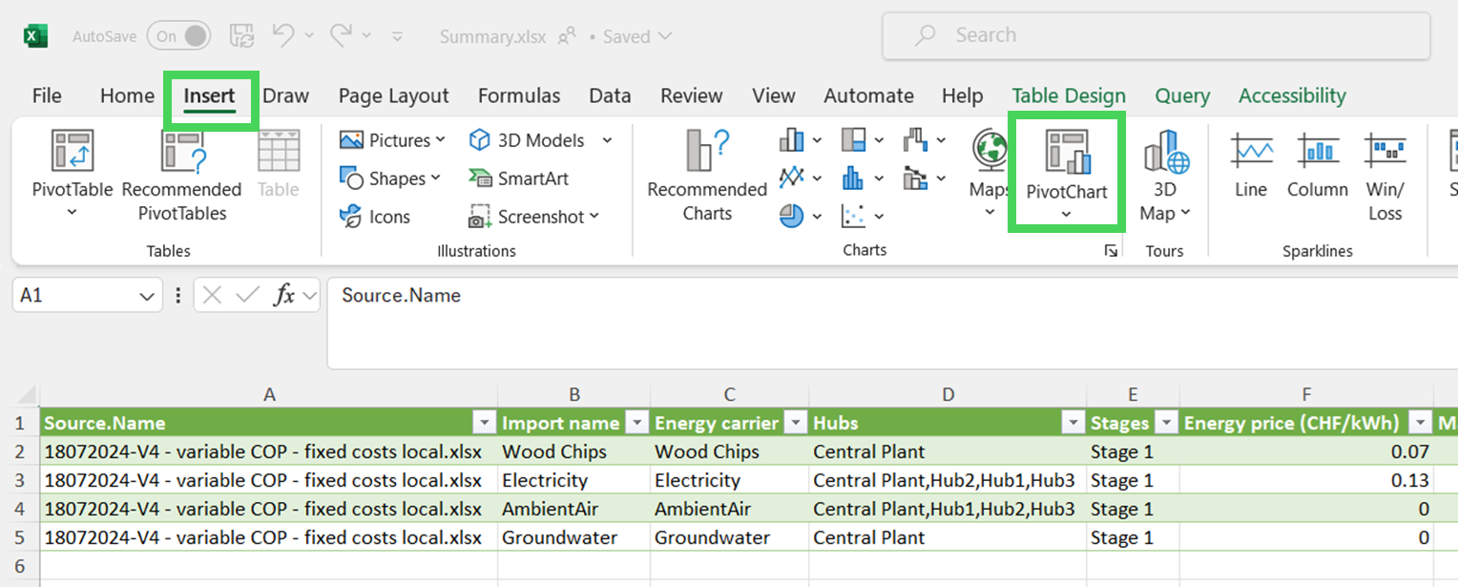Open the Source.Name column filter dropdown

[485, 423]
